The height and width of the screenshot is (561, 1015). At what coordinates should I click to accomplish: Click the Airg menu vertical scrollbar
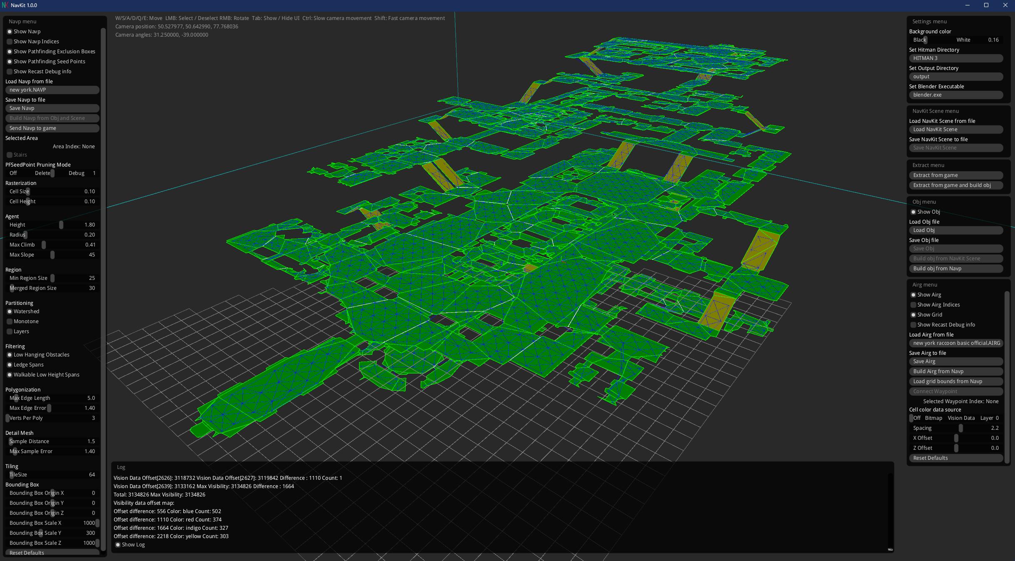[1007, 377]
